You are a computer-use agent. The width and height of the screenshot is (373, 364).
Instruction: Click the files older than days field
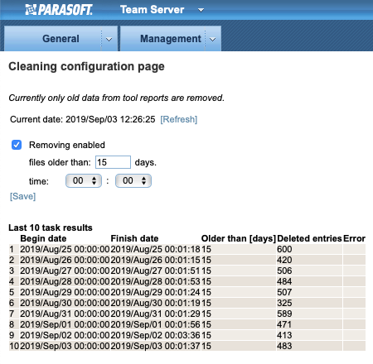click(x=113, y=162)
